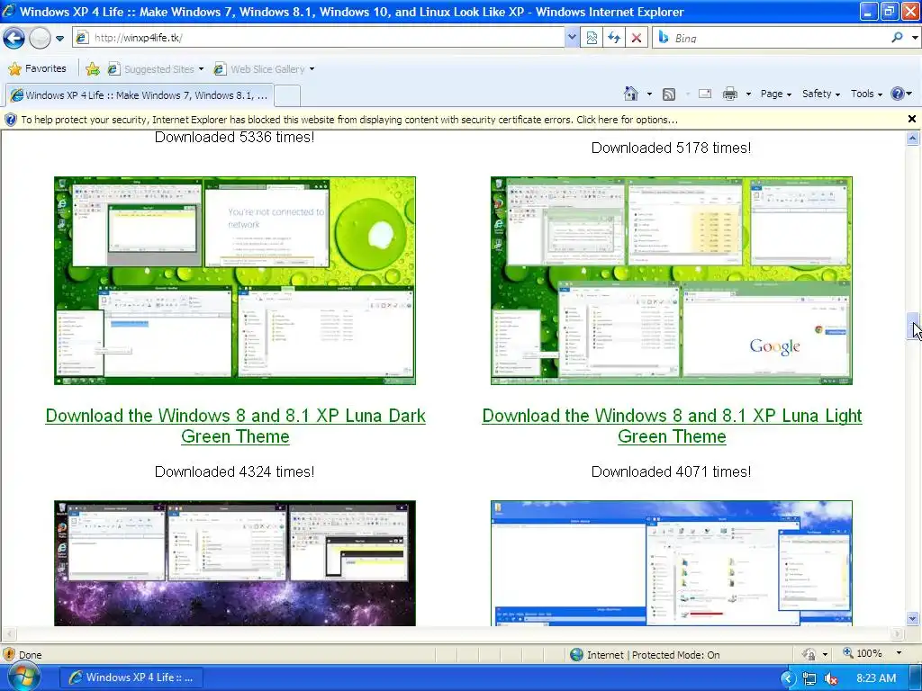Click the Print icon
Viewport: 922px width, 691px height.
[729, 94]
